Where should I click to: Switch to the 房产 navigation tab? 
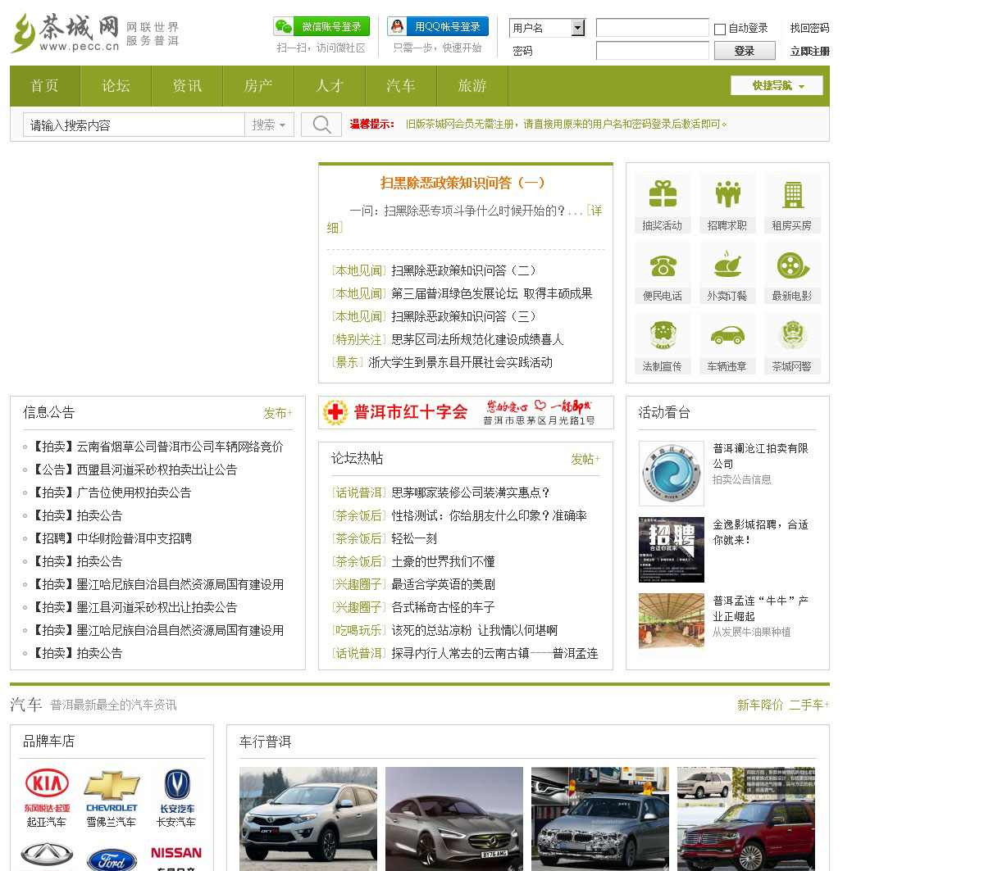point(258,86)
